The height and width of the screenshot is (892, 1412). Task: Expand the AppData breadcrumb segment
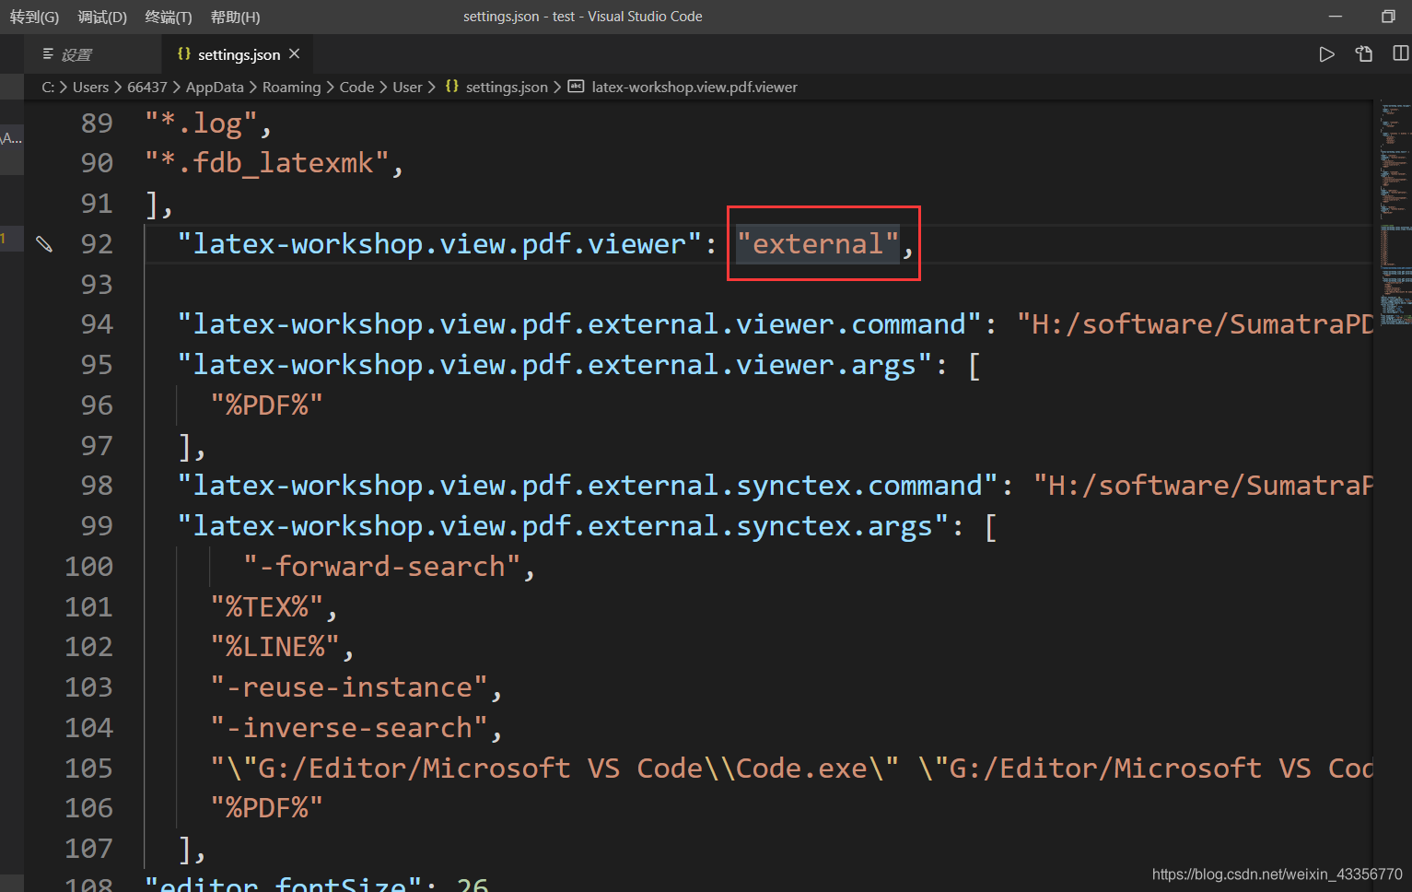click(x=215, y=87)
